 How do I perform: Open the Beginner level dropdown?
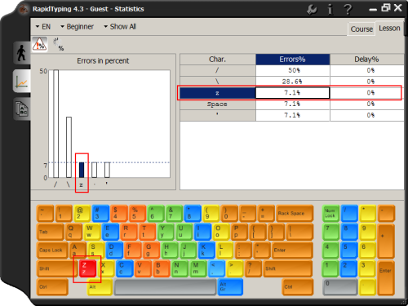tap(77, 27)
